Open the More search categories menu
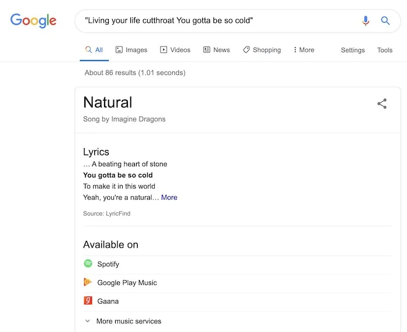Image resolution: width=407 pixels, height=332 pixels. point(304,50)
